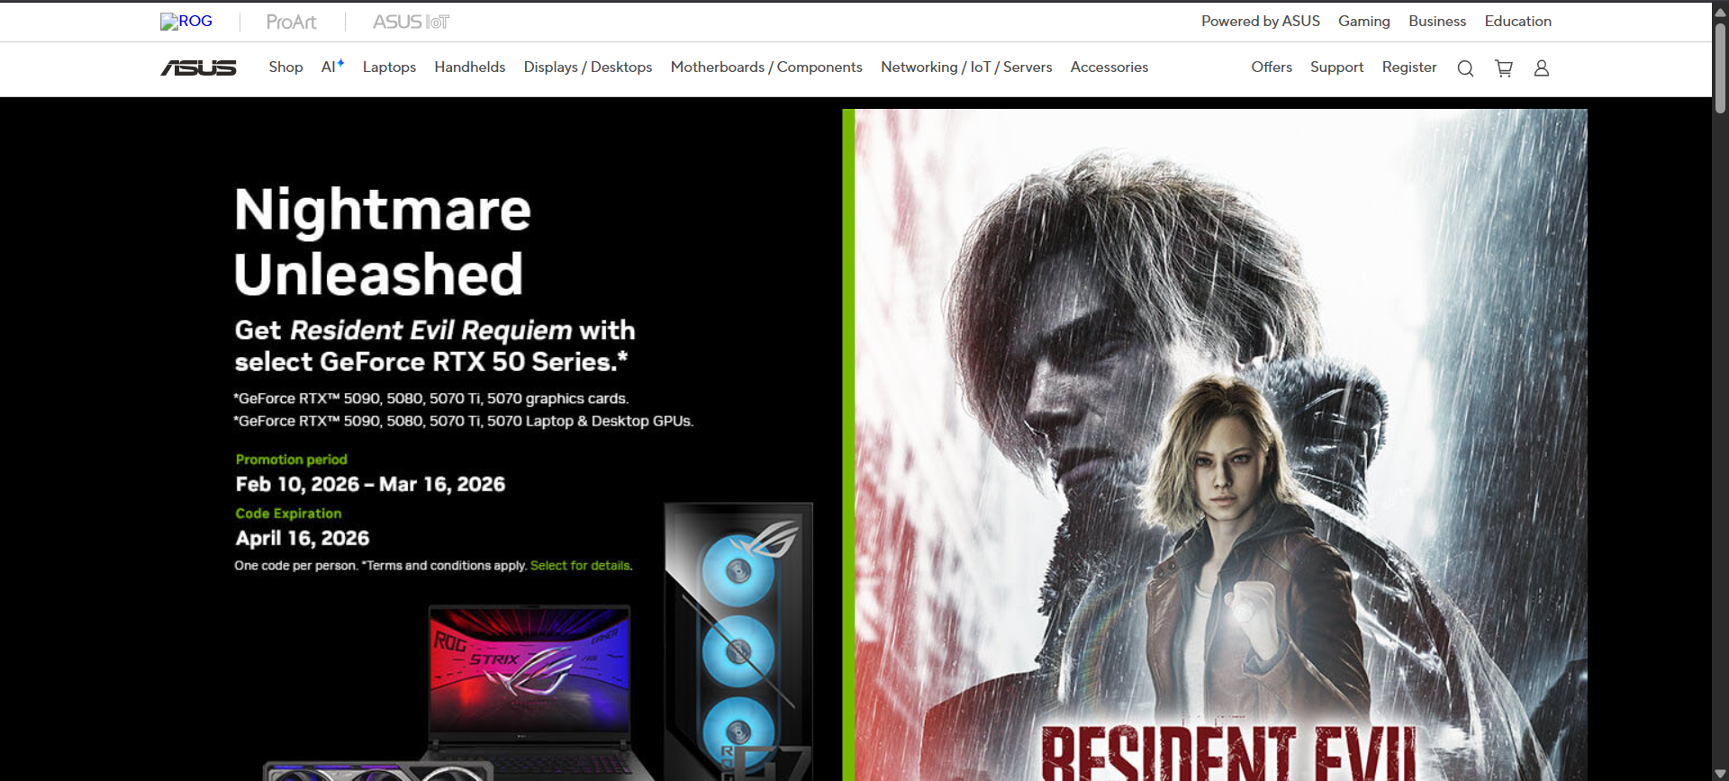Click the ROG desktop tower with blue fans
The image size is (1729, 781).
tap(738, 641)
